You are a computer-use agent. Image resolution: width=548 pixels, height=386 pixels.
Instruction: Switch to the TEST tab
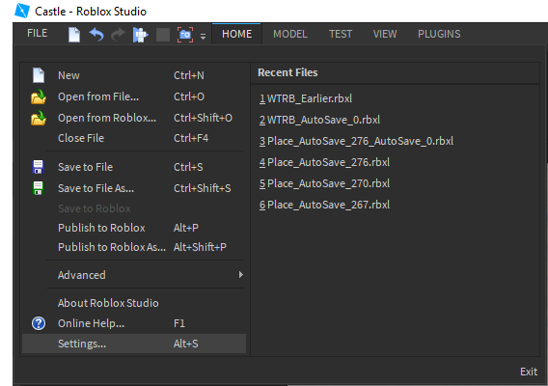(x=341, y=34)
